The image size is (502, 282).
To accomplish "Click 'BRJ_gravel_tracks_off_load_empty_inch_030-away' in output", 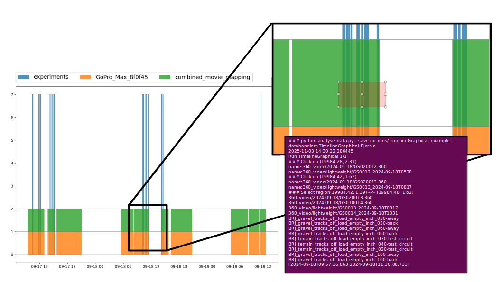I will click(x=344, y=218).
